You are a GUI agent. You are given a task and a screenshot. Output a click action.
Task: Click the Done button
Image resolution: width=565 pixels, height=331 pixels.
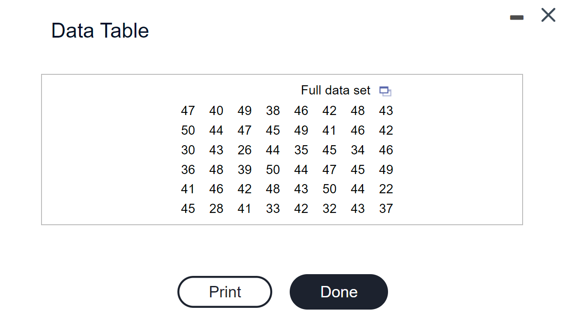[x=339, y=292]
